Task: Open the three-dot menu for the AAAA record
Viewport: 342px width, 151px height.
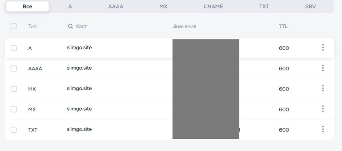Action: click(323, 68)
